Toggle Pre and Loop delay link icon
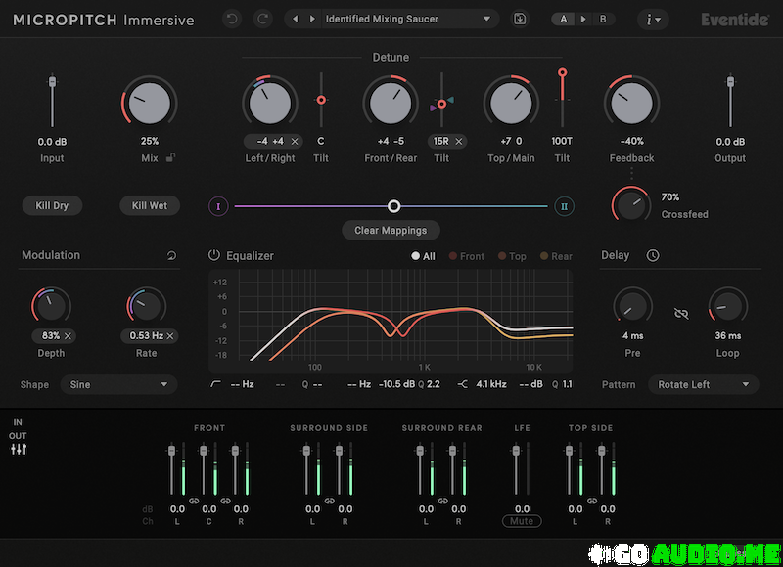Image resolution: width=783 pixels, height=567 pixels. 681,313
